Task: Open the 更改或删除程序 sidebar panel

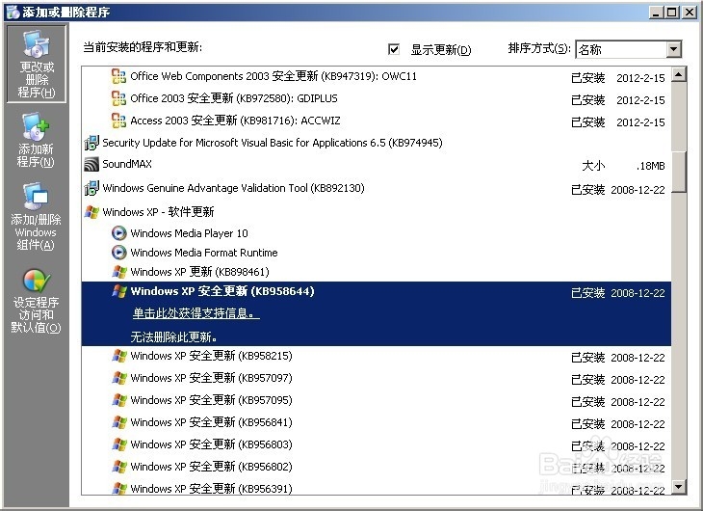Action: tap(37, 64)
